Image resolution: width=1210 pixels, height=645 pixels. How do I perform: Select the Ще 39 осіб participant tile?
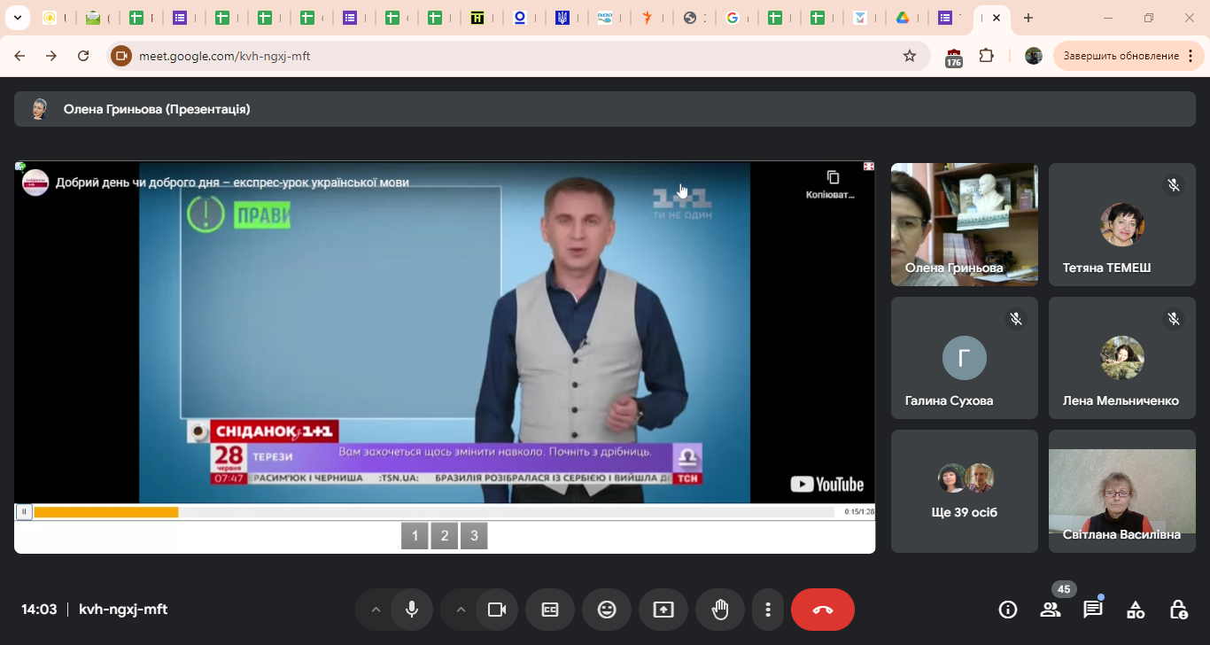tap(964, 491)
